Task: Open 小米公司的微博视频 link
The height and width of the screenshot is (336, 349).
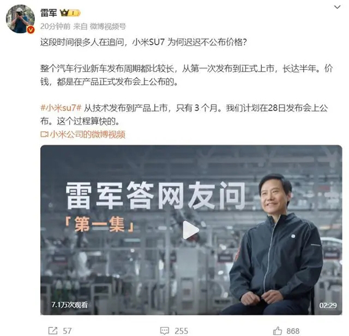Action: coord(88,134)
